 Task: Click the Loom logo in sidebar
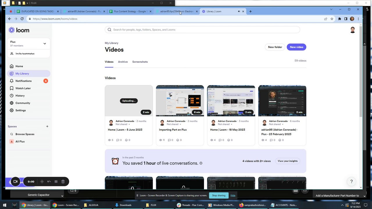pos(19,30)
